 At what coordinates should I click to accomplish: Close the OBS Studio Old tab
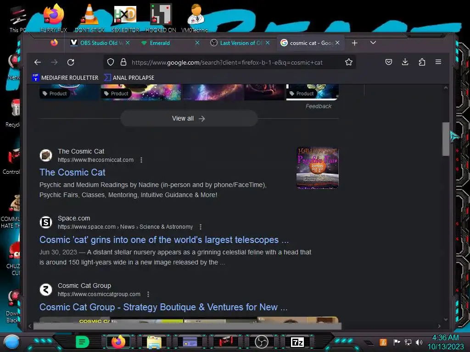128,43
